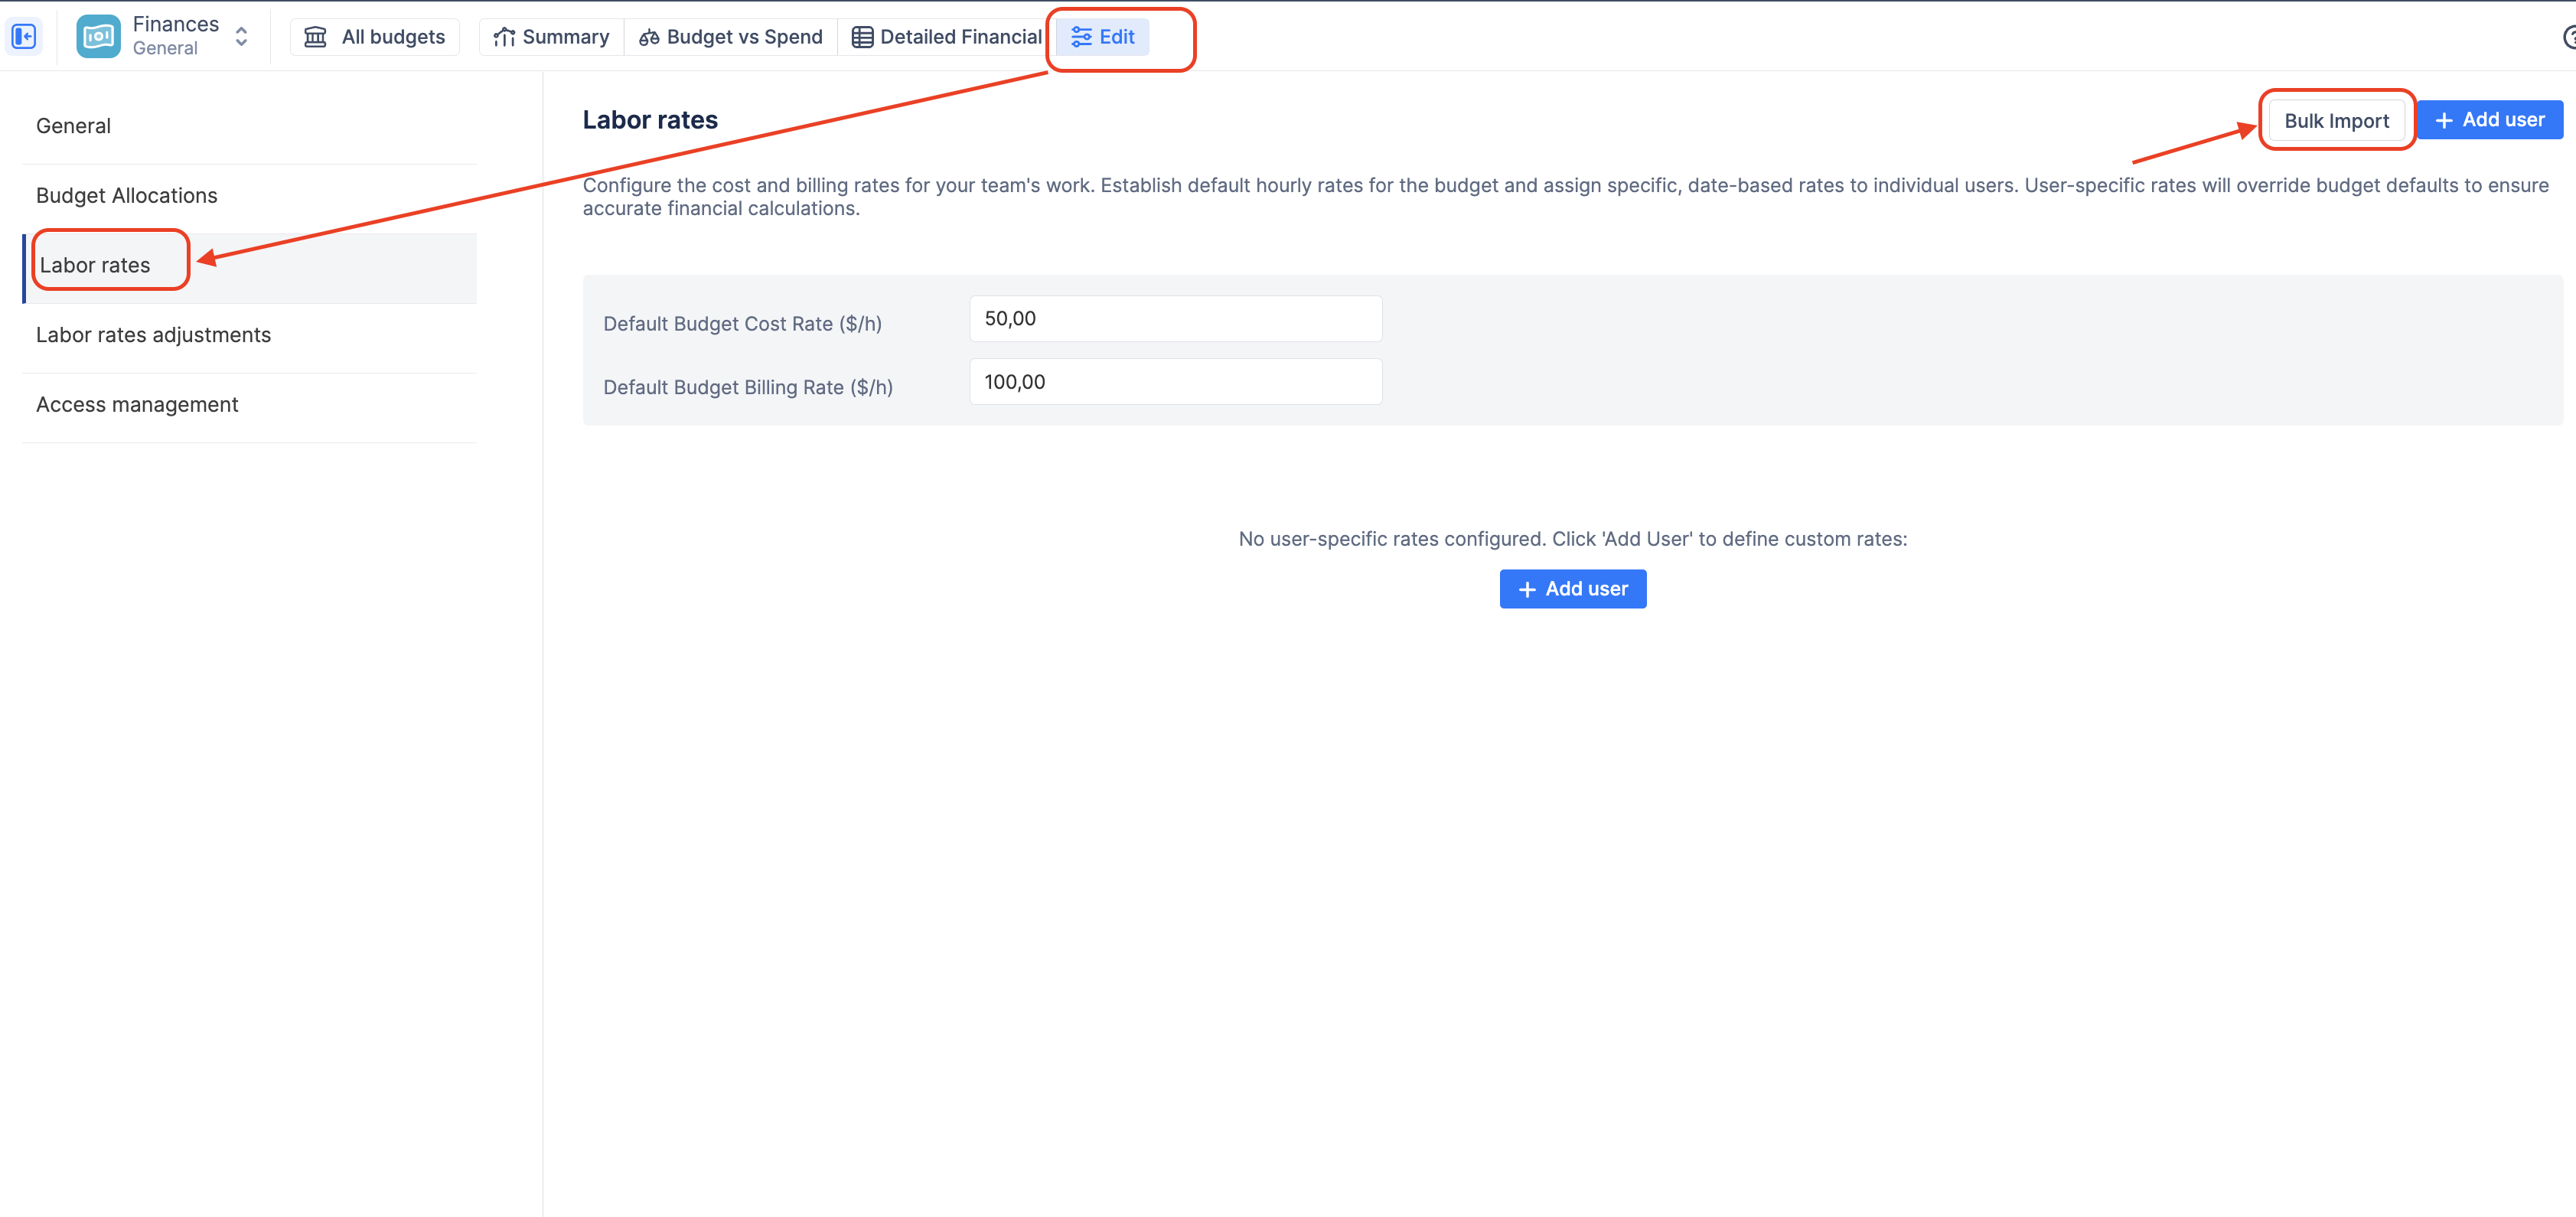Screen dimensions: 2576x1217
Task: Click the table icon on Detailed Financial
Action: pyautogui.click(x=862, y=37)
